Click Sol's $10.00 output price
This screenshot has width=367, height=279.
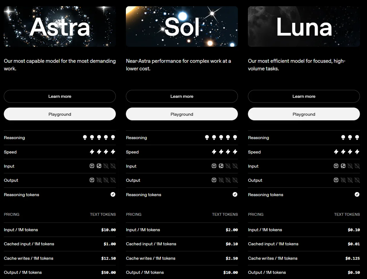(x=231, y=272)
